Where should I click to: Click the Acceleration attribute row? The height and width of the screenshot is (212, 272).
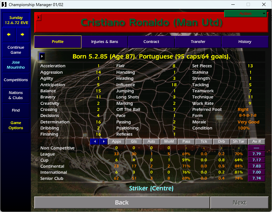(x=75, y=66)
